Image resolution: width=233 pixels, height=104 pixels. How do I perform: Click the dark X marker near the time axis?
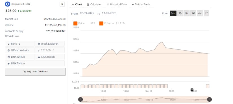tap(192, 90)
